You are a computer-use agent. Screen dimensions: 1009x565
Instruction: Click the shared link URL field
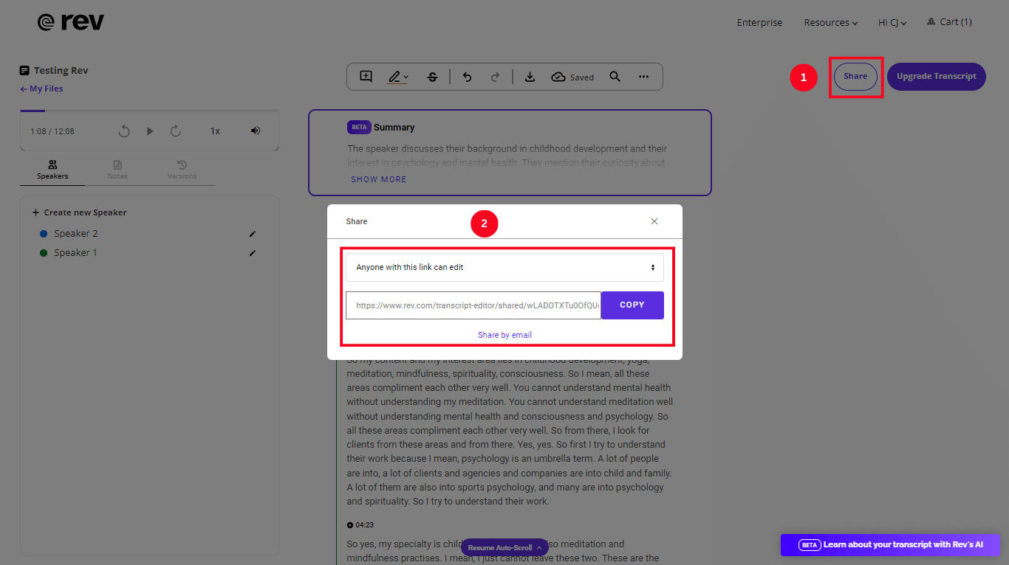(473, 305)
